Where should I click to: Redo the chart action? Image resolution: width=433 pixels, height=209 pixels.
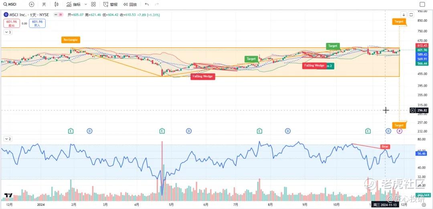pyautogui.click(x=157, y=4)
